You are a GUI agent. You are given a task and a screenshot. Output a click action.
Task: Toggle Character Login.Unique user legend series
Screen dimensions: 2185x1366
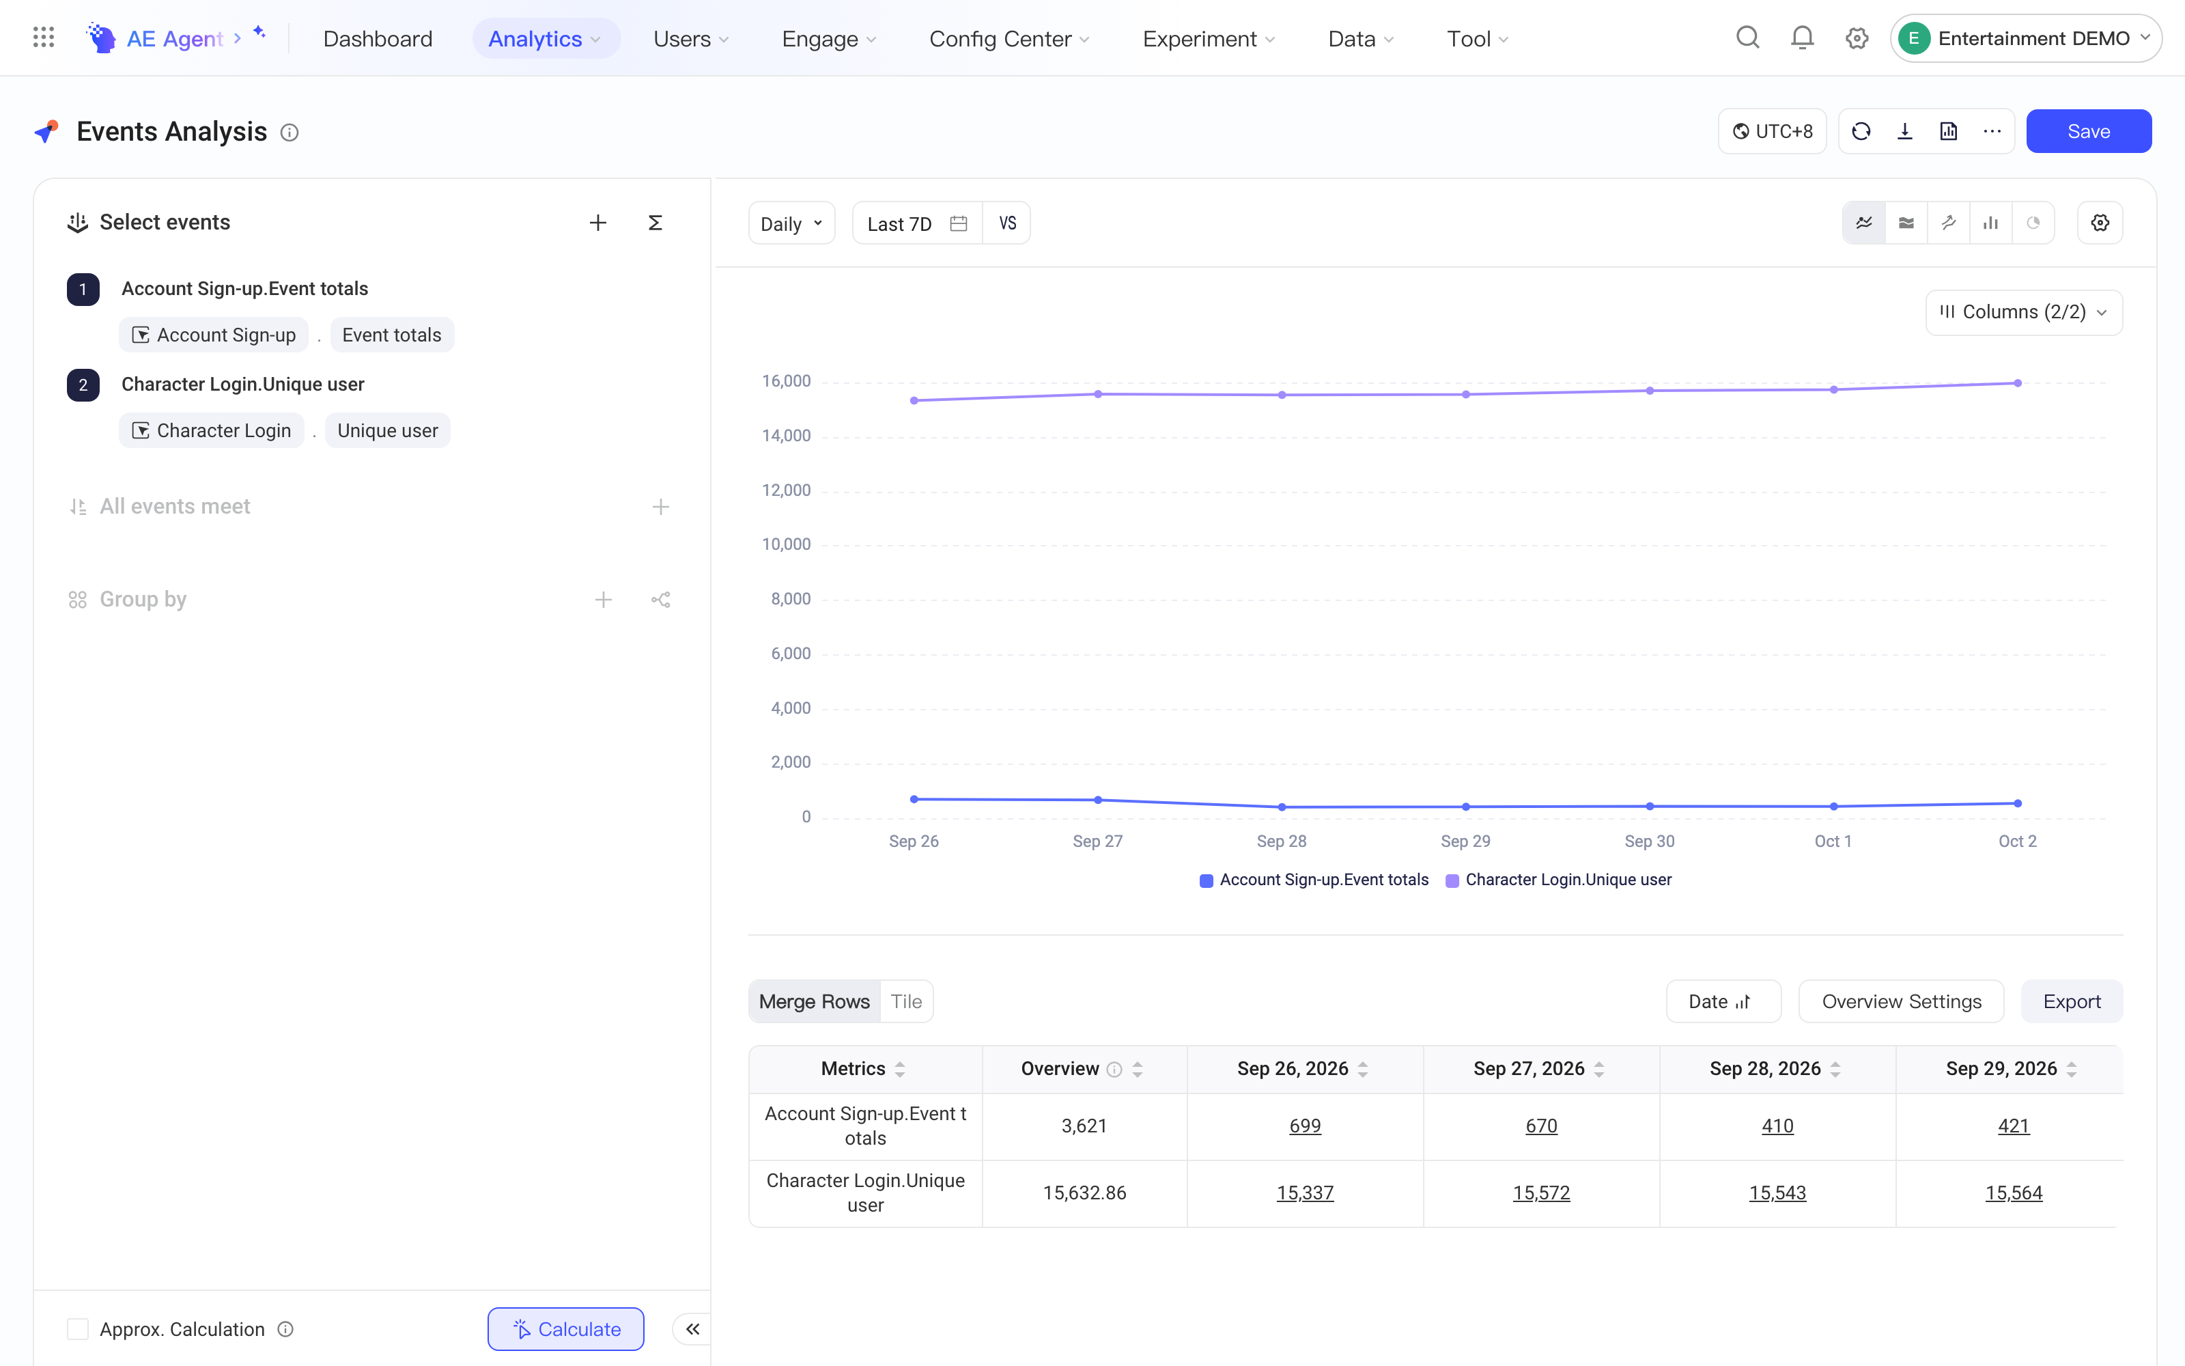1558,880
